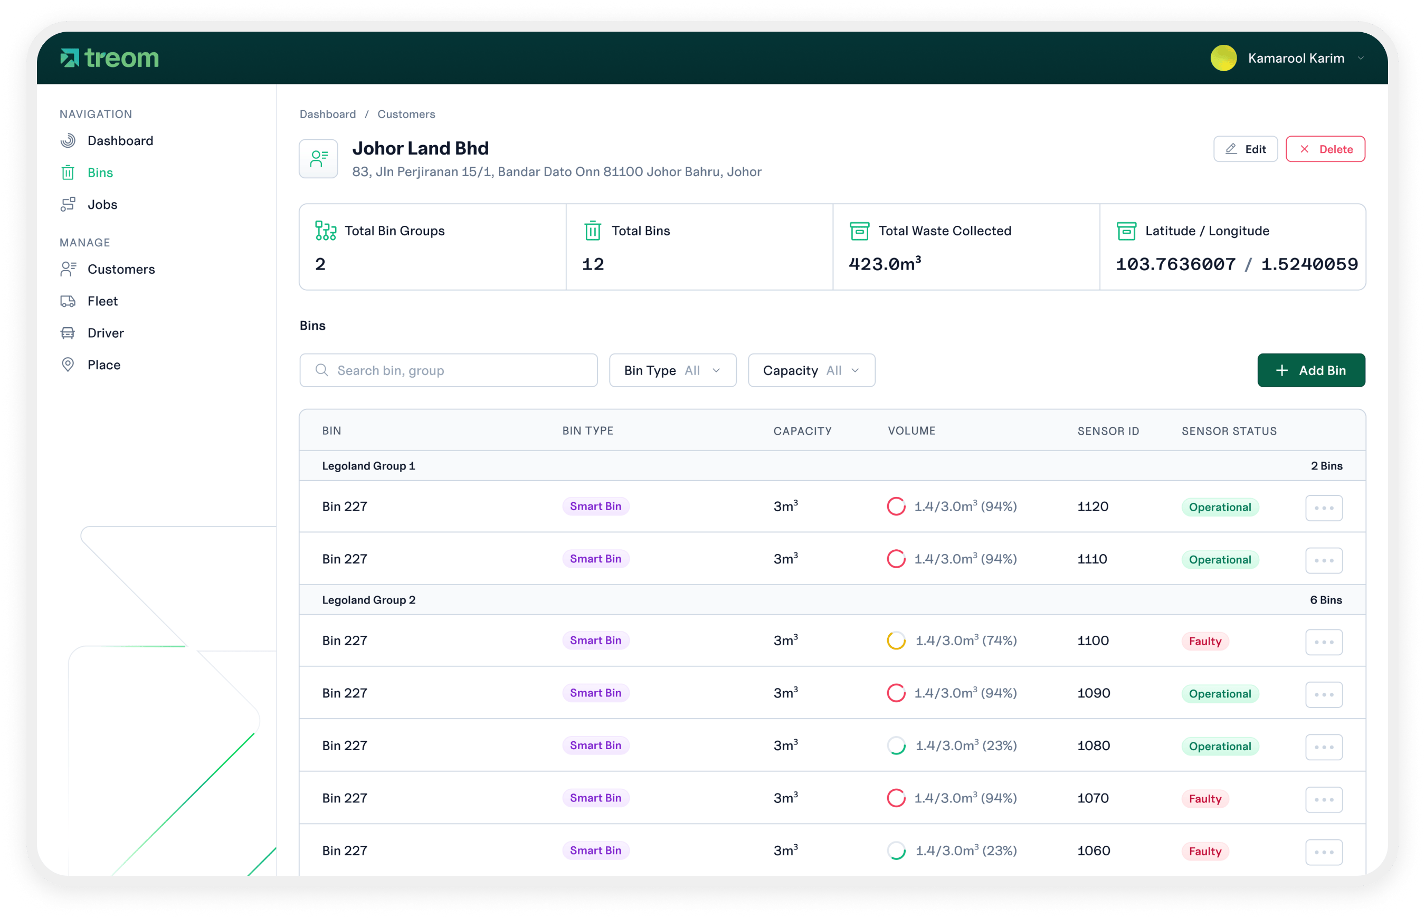Click the Place map pin icon
Viewport: 1425px width, 918px height.
tap(68, 365)
